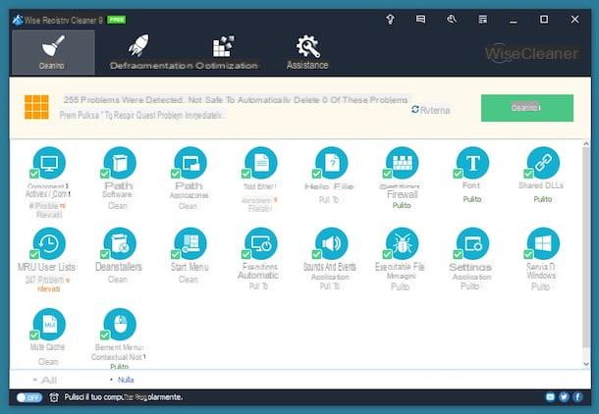
Task: Click the file types document icon
Action: pos(261,163)
